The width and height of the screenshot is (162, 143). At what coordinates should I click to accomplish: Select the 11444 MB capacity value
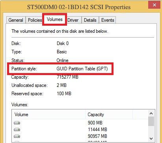click(x=97, y=130)
